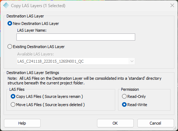This screenshot has width=178, height=131.
Task: Click the Available LAS Layers label
Action: click(36, 54)
